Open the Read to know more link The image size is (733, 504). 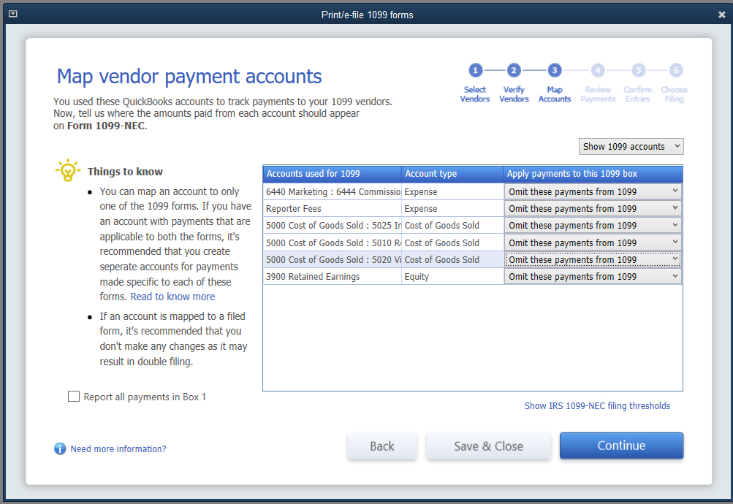click(172, 297)
